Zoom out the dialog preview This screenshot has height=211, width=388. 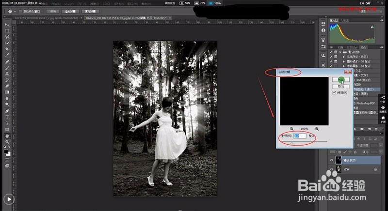[292, 129]
